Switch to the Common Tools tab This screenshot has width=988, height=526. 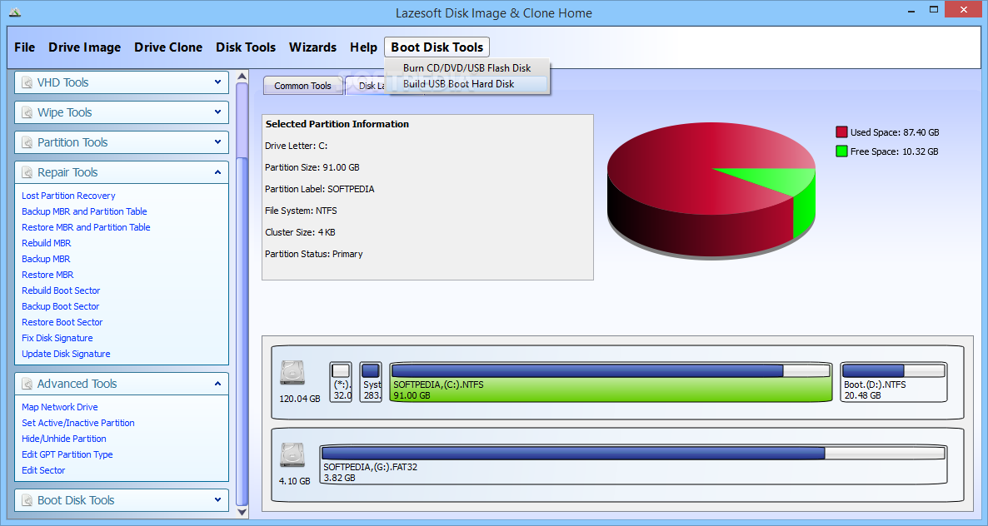[303, 86]
